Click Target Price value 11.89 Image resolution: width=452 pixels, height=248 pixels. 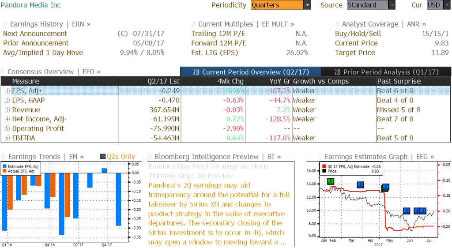(x=440, y=53)
